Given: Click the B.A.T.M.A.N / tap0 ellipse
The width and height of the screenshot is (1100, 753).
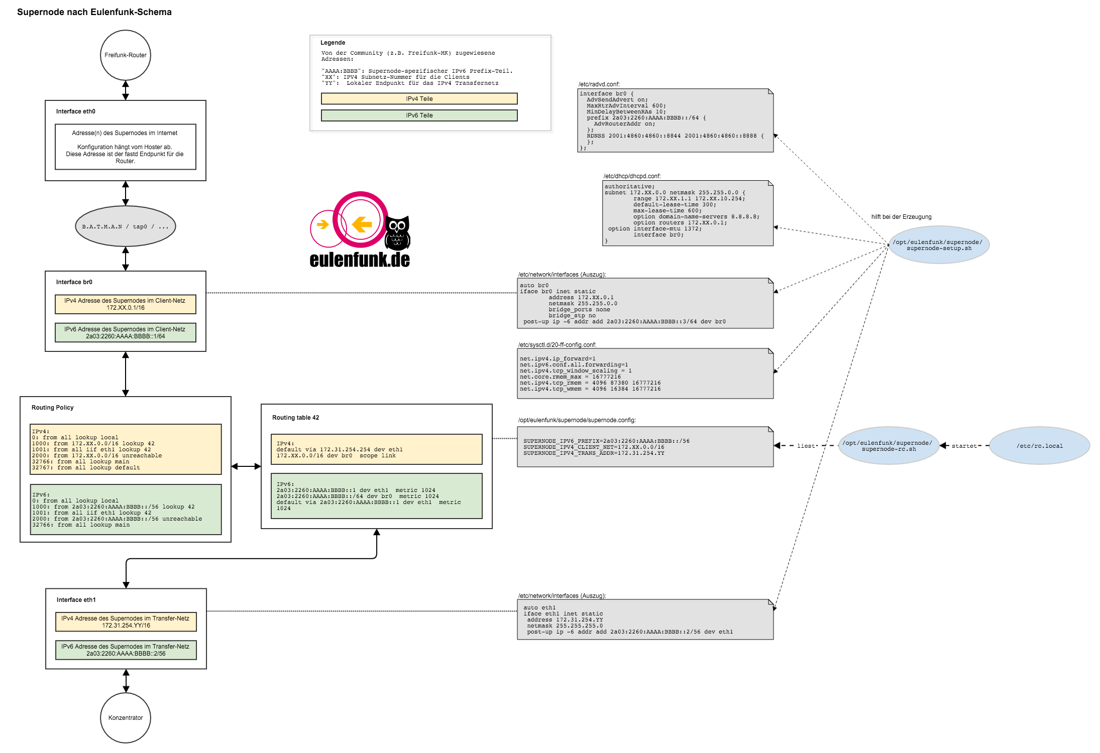Looking at the screenshot, I should pos(126,226).
